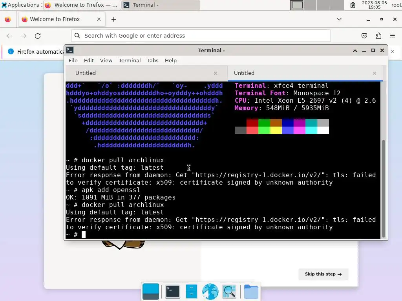Dismiss the Firefox notification bar
The width and height of the screenshot is (402, 301).
tap(393, 51)
